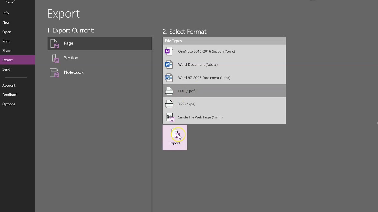The height and width of the screenshot is (212, 378).
Task: Click the back arrow circle icon
Action: tap(10, 1)
